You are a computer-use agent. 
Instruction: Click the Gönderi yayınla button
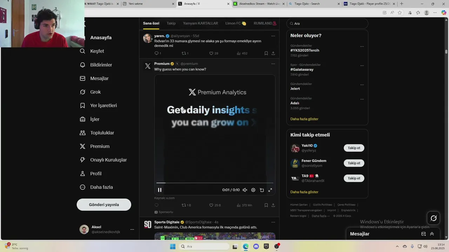[104, 205]
